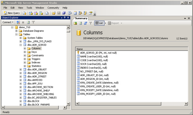
Task: Open the File menu
Action: (x=5, y=8)
